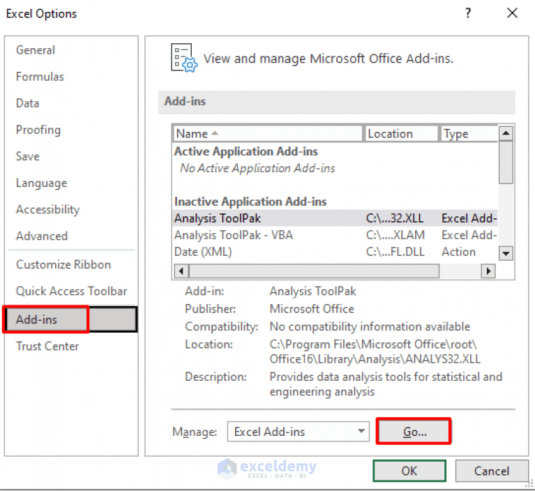Image resolution: width=535 pixels, height=491 pixels.
Task: Click the Active Application Add-ins group heading
Action: point(246,151)
